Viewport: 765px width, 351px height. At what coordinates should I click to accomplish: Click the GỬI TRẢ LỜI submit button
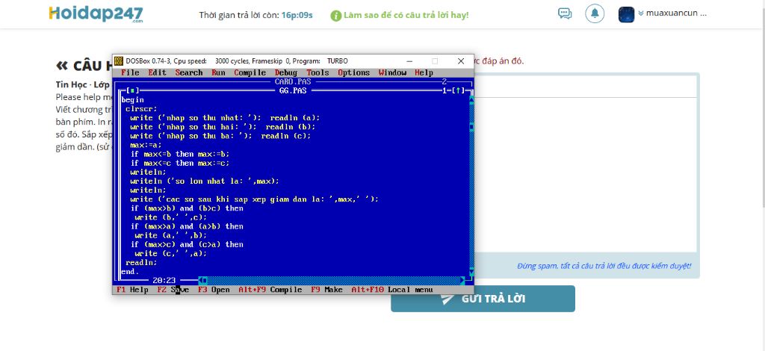coord(483,299)
